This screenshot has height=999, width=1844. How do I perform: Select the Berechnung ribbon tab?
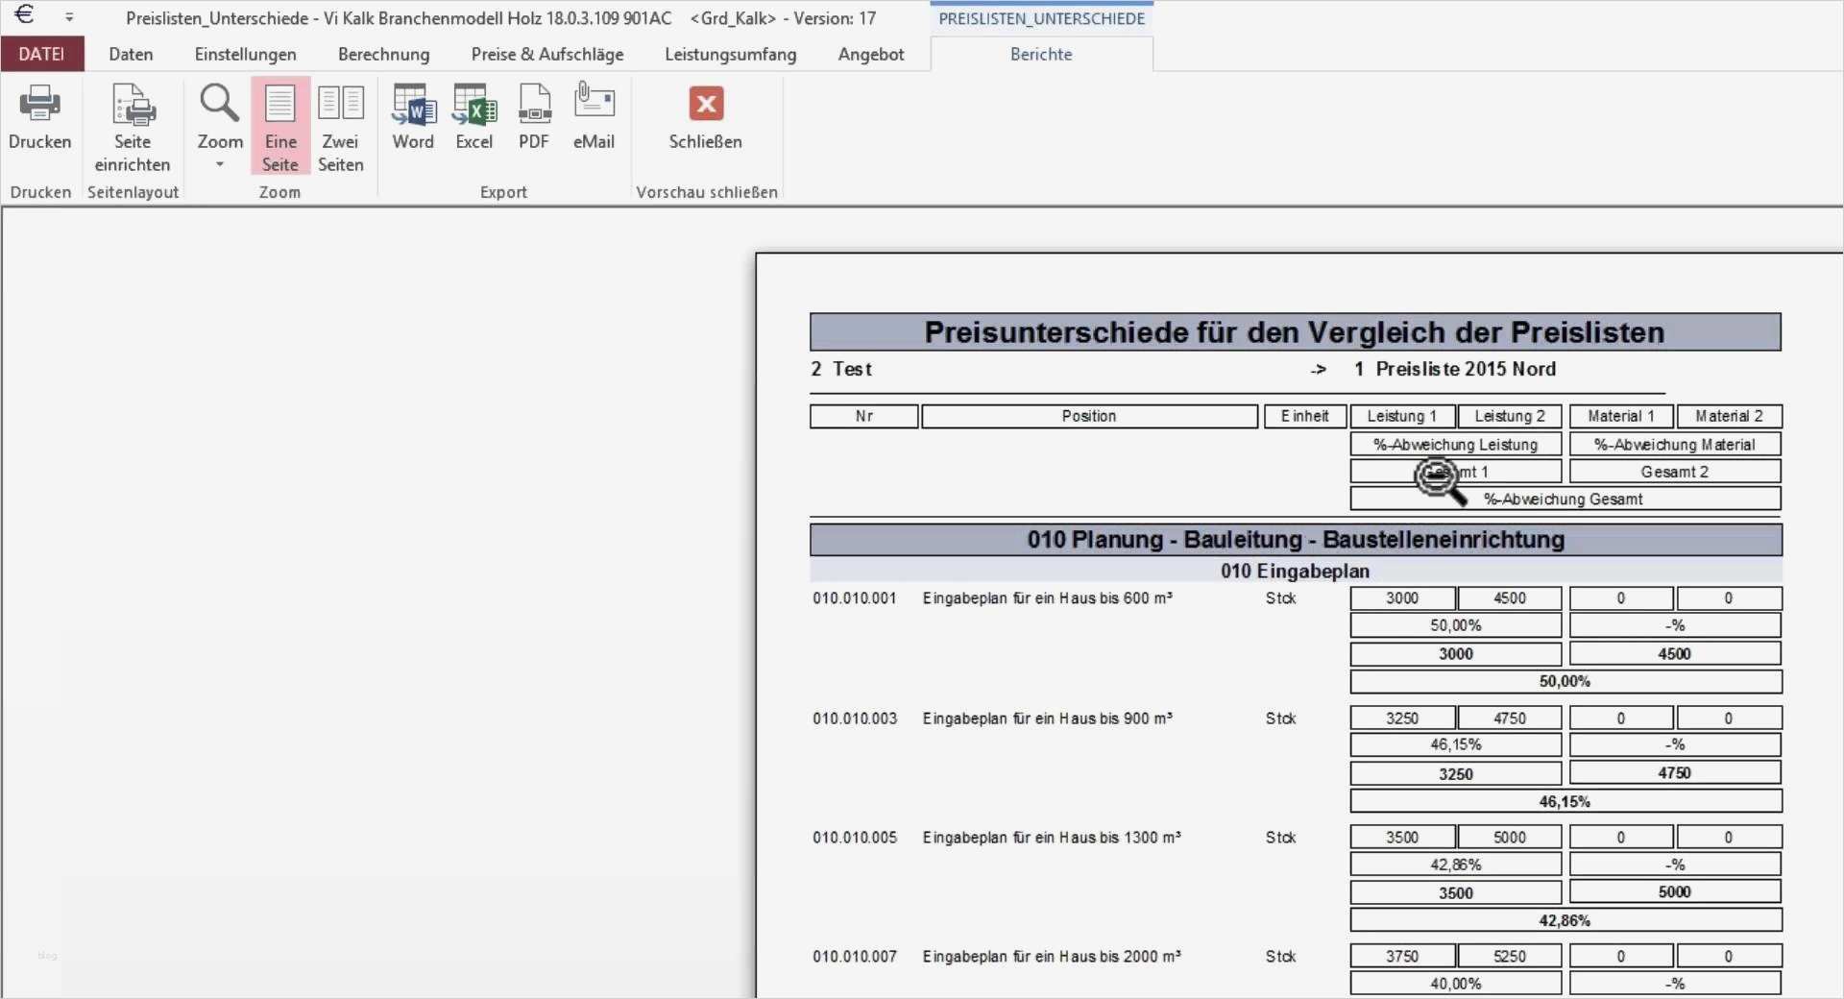[x=383, y=54]
